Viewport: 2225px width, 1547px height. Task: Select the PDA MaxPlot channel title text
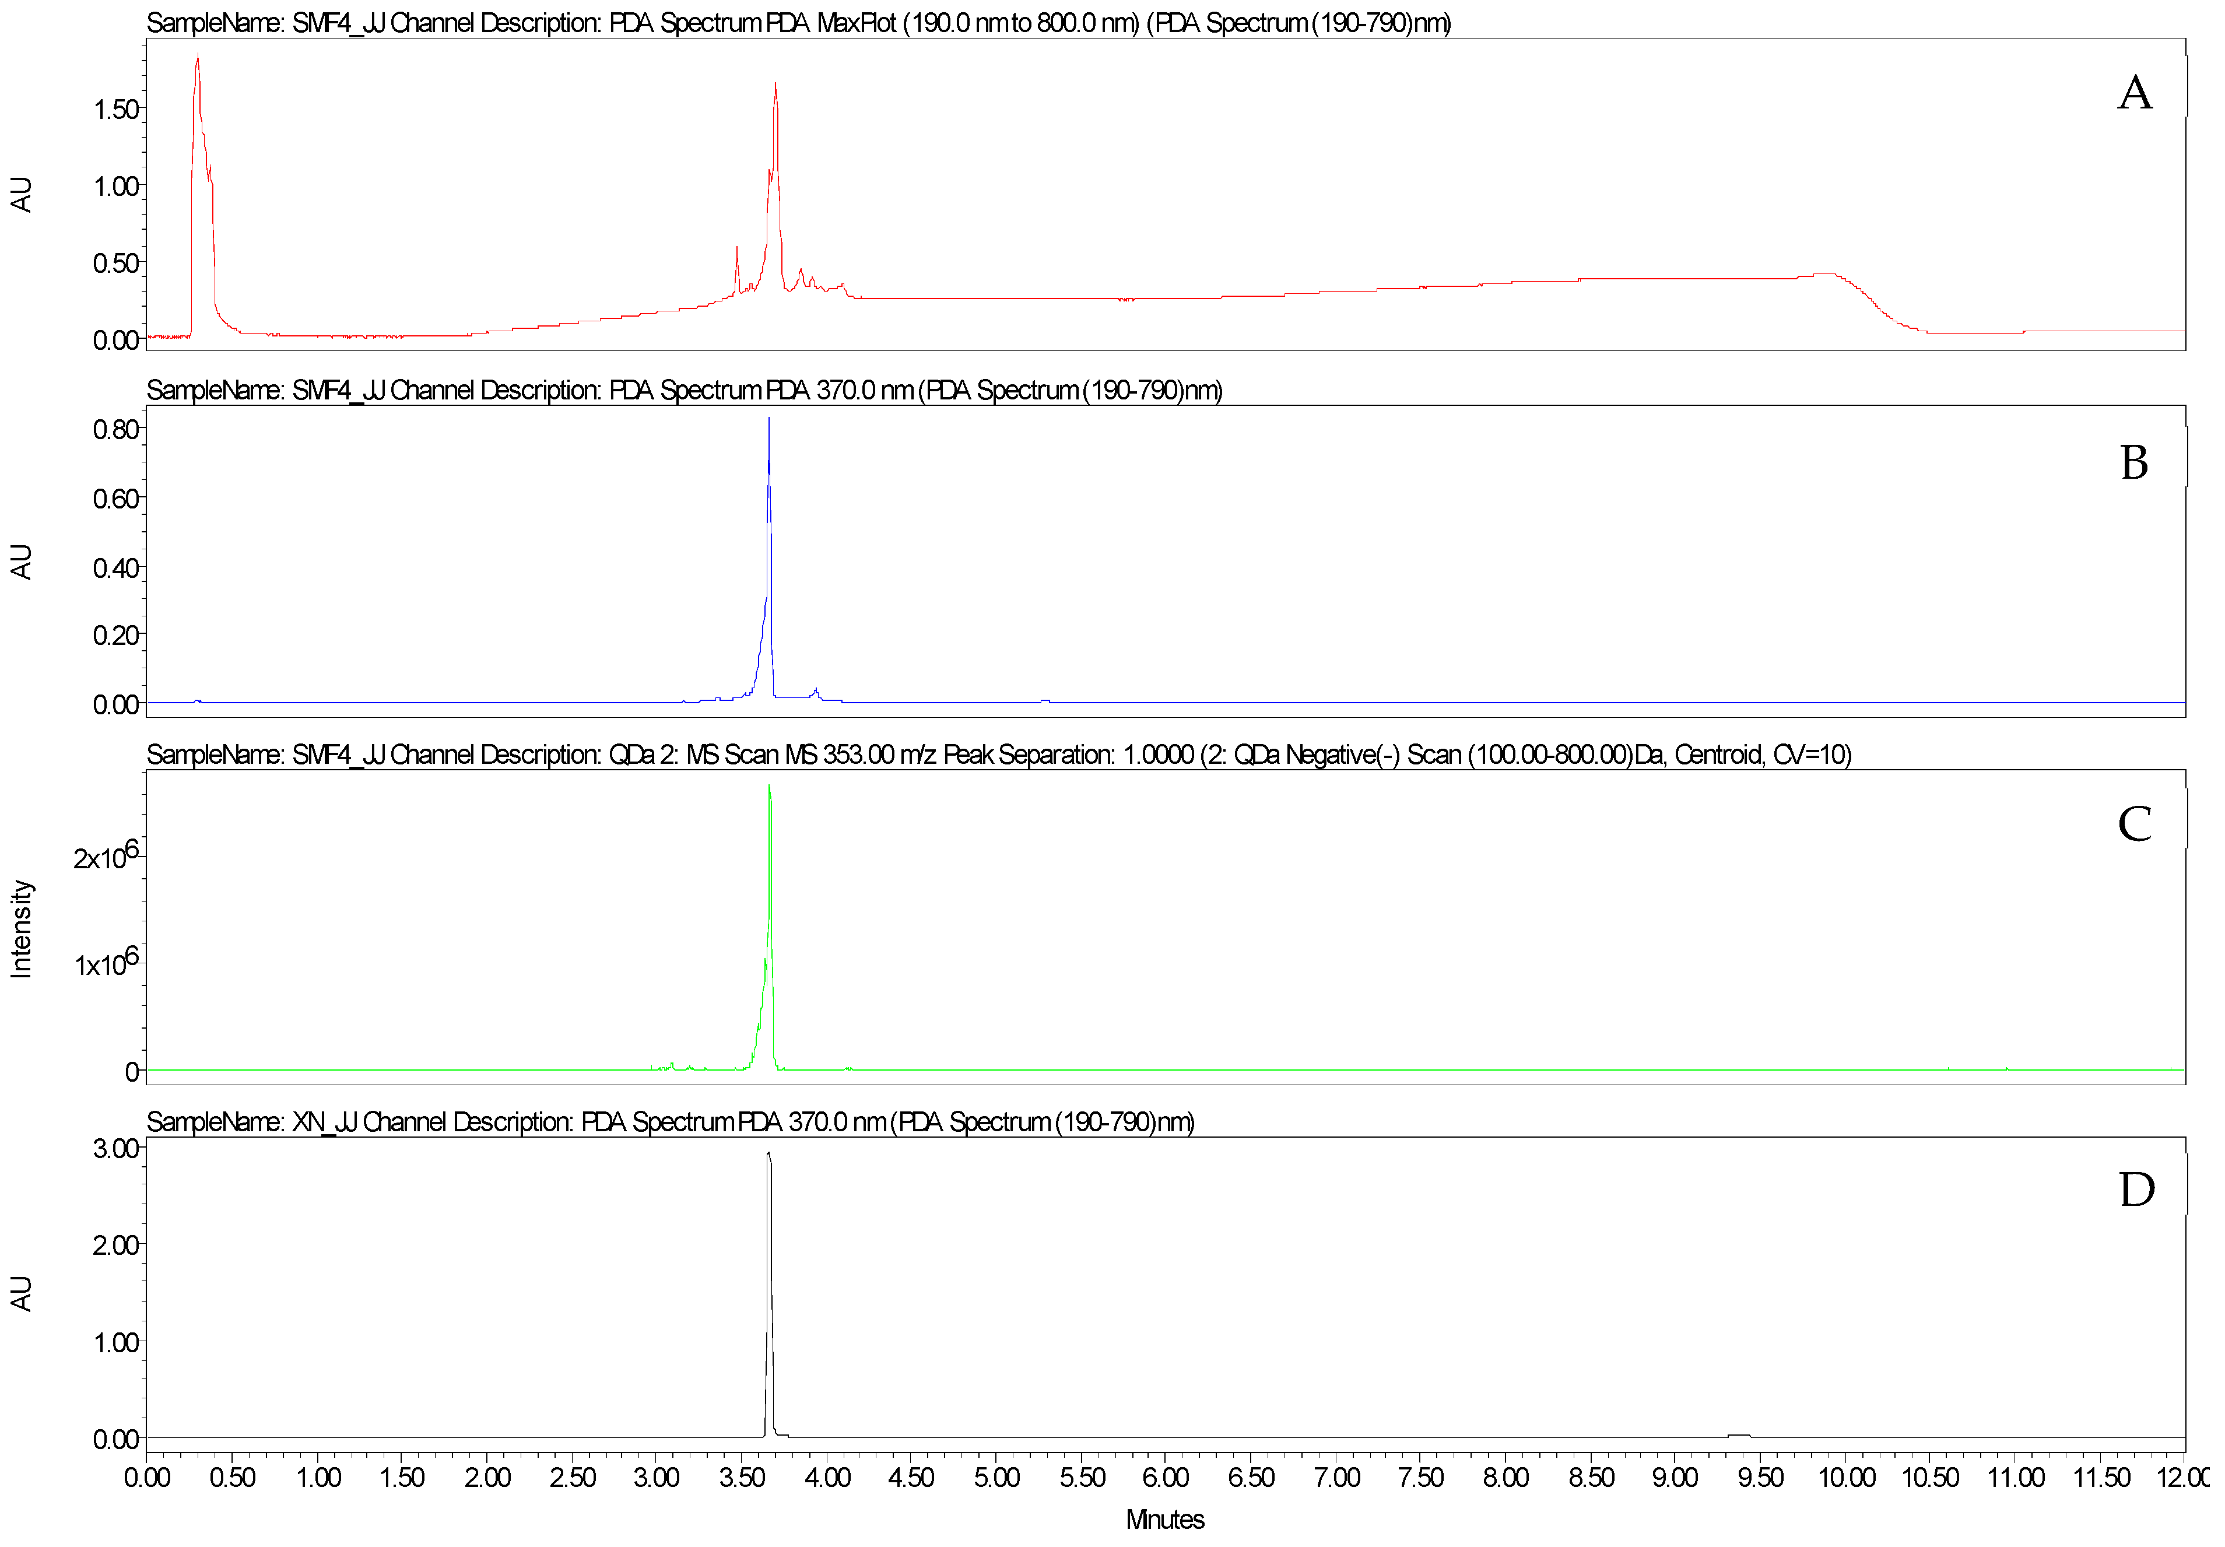coord(798,22)
